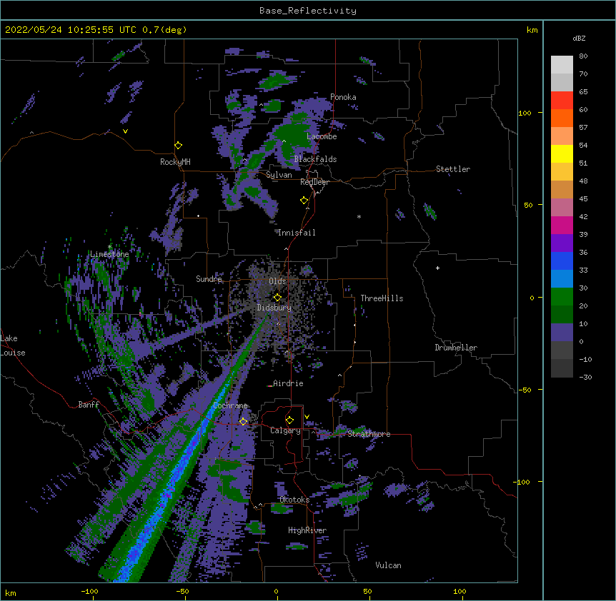Click the Stettler town label
The image size is (616, 601).
tap(453, 169)
